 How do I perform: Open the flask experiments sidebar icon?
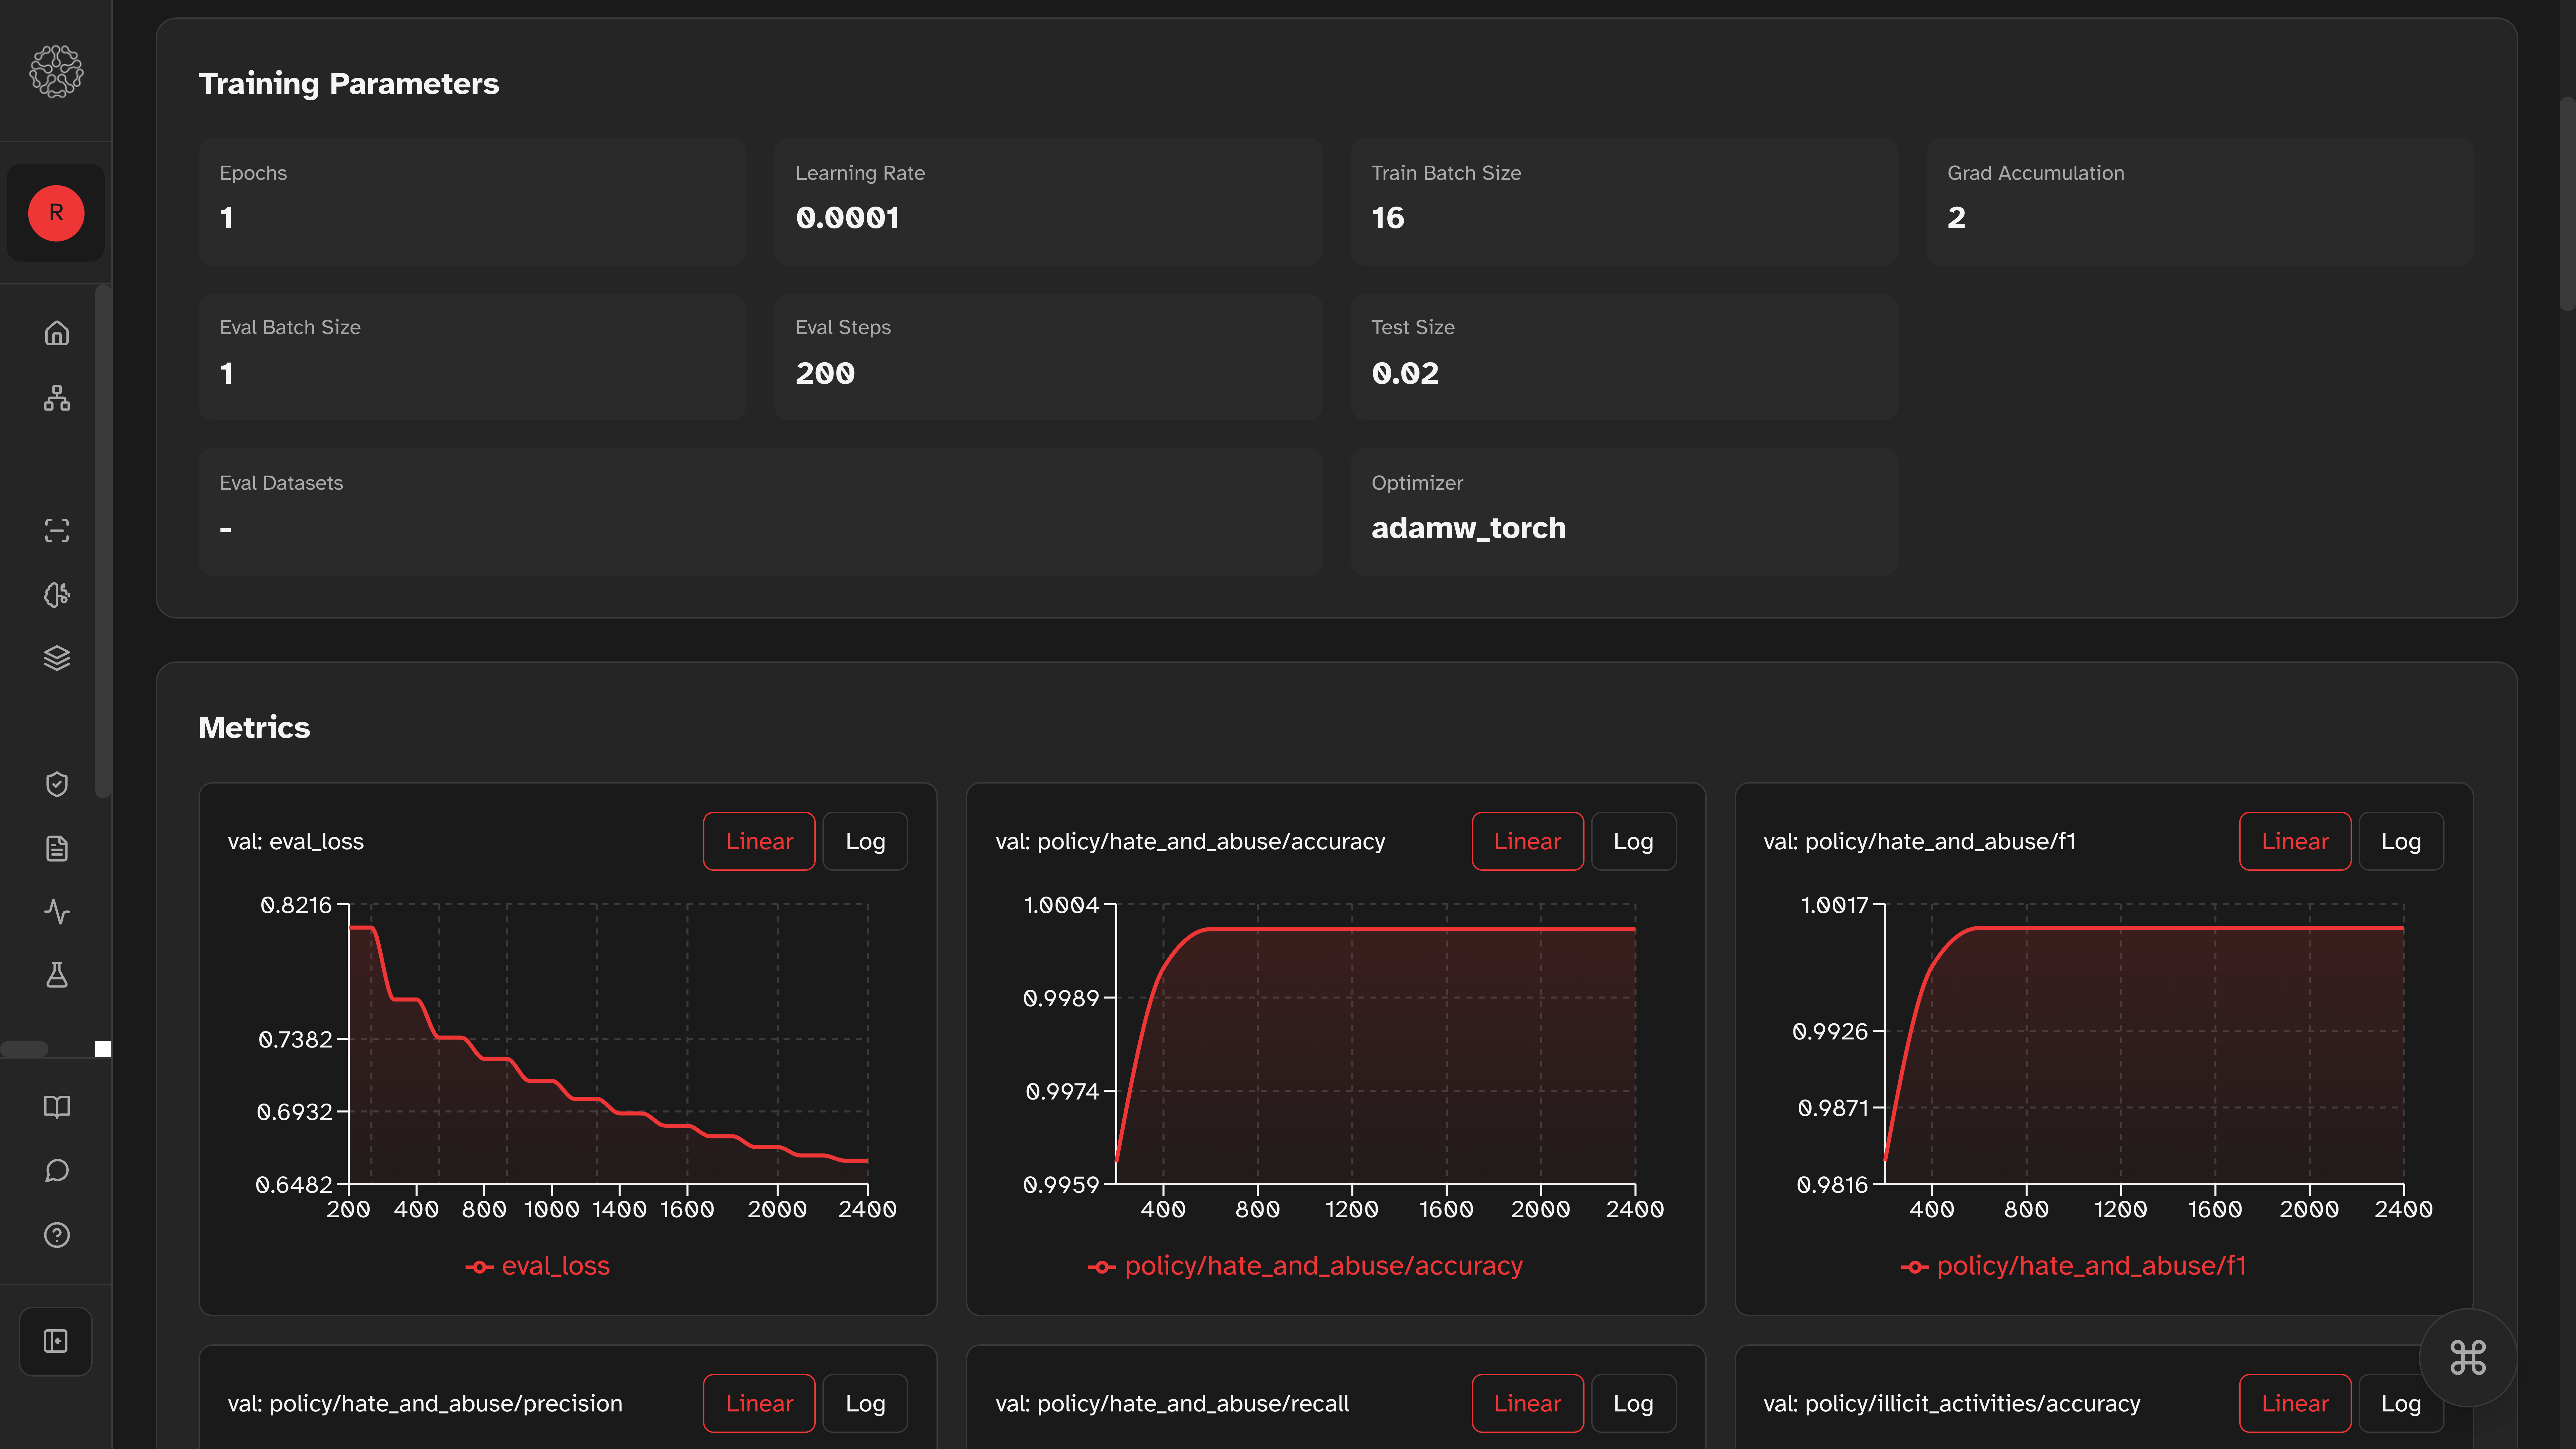57,975
